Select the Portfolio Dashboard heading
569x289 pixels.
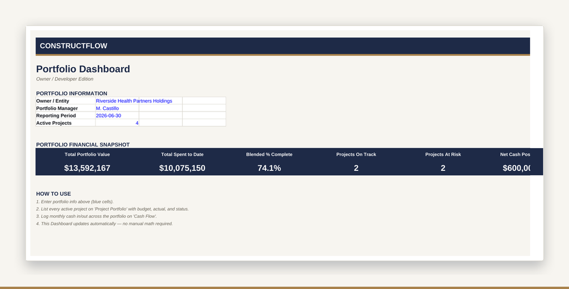83,69
